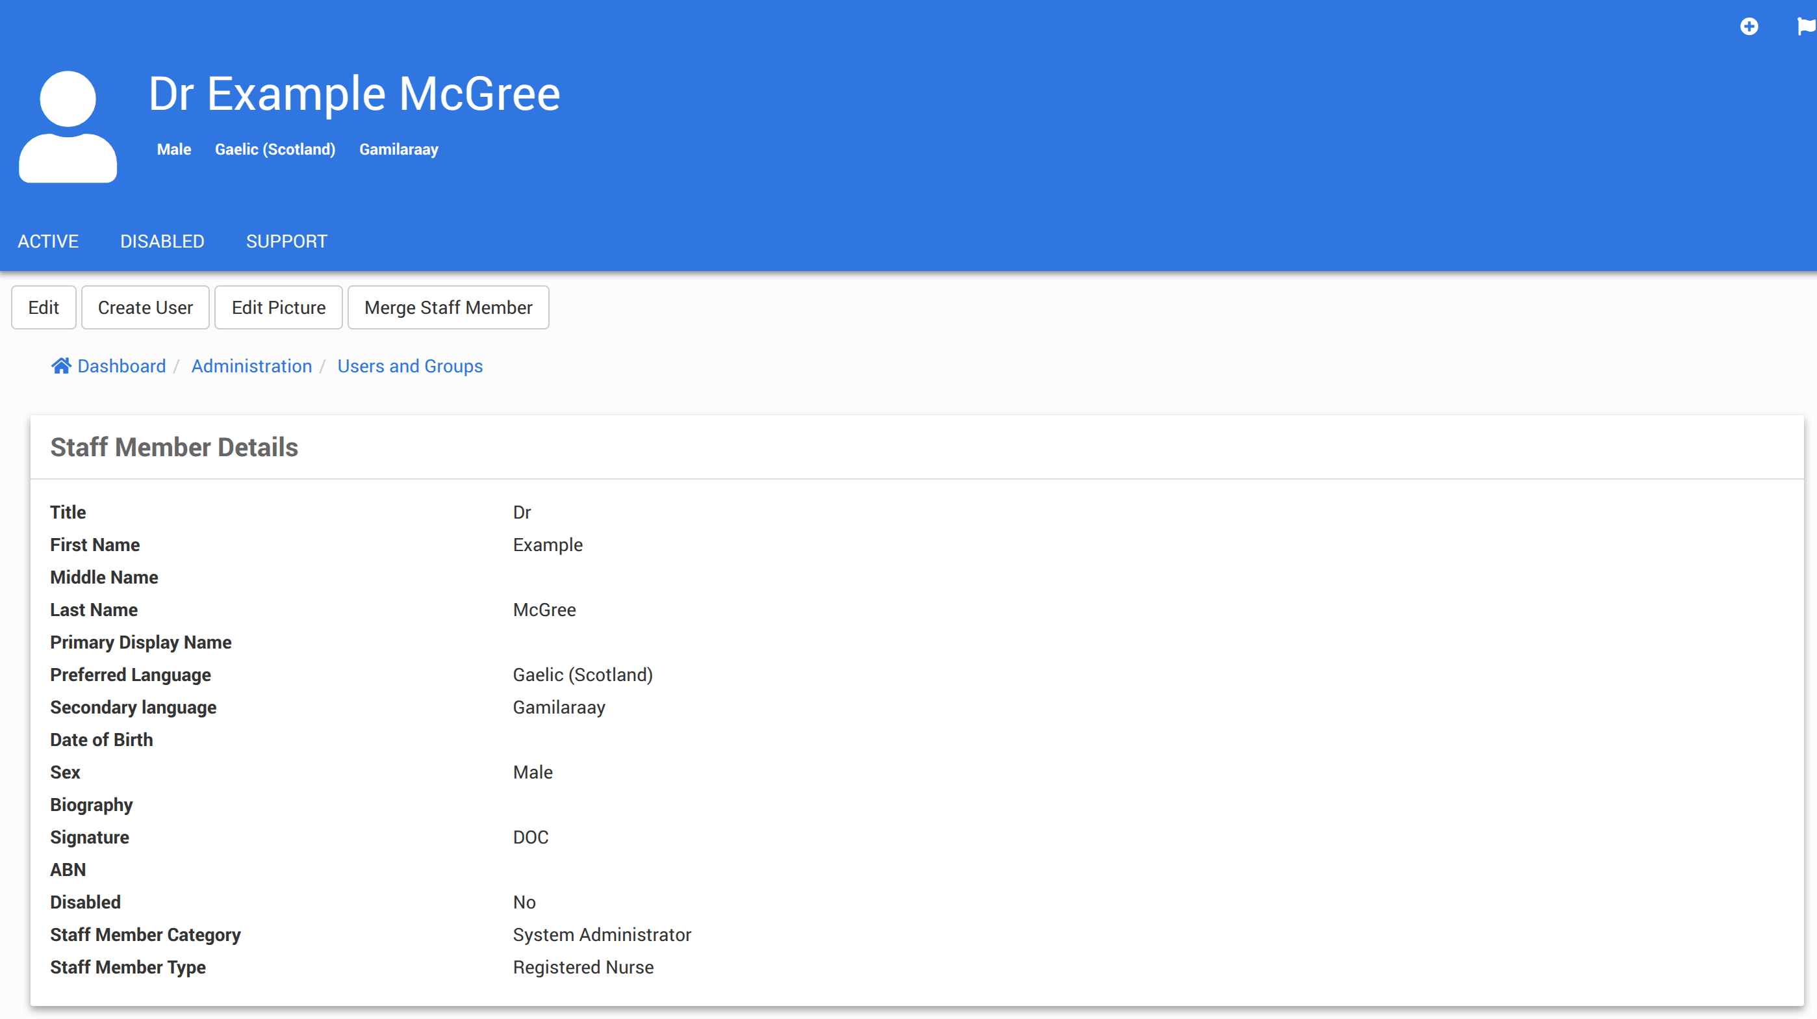Image resolution: width=1817 pixels, height=1019 pixels.
Task: Click the Gamilaraay tag in header
Action: coord(398,149)
